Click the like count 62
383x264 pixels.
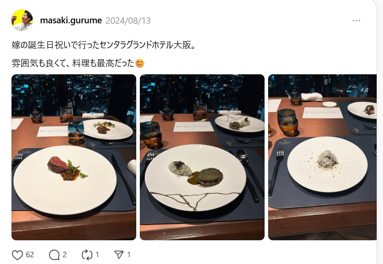[30, 255]
